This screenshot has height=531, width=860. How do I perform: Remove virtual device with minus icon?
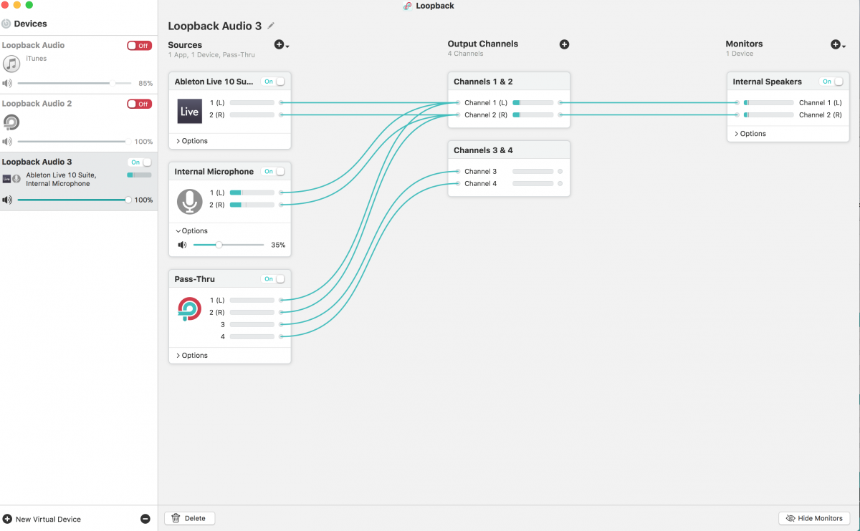coord(145,519)
